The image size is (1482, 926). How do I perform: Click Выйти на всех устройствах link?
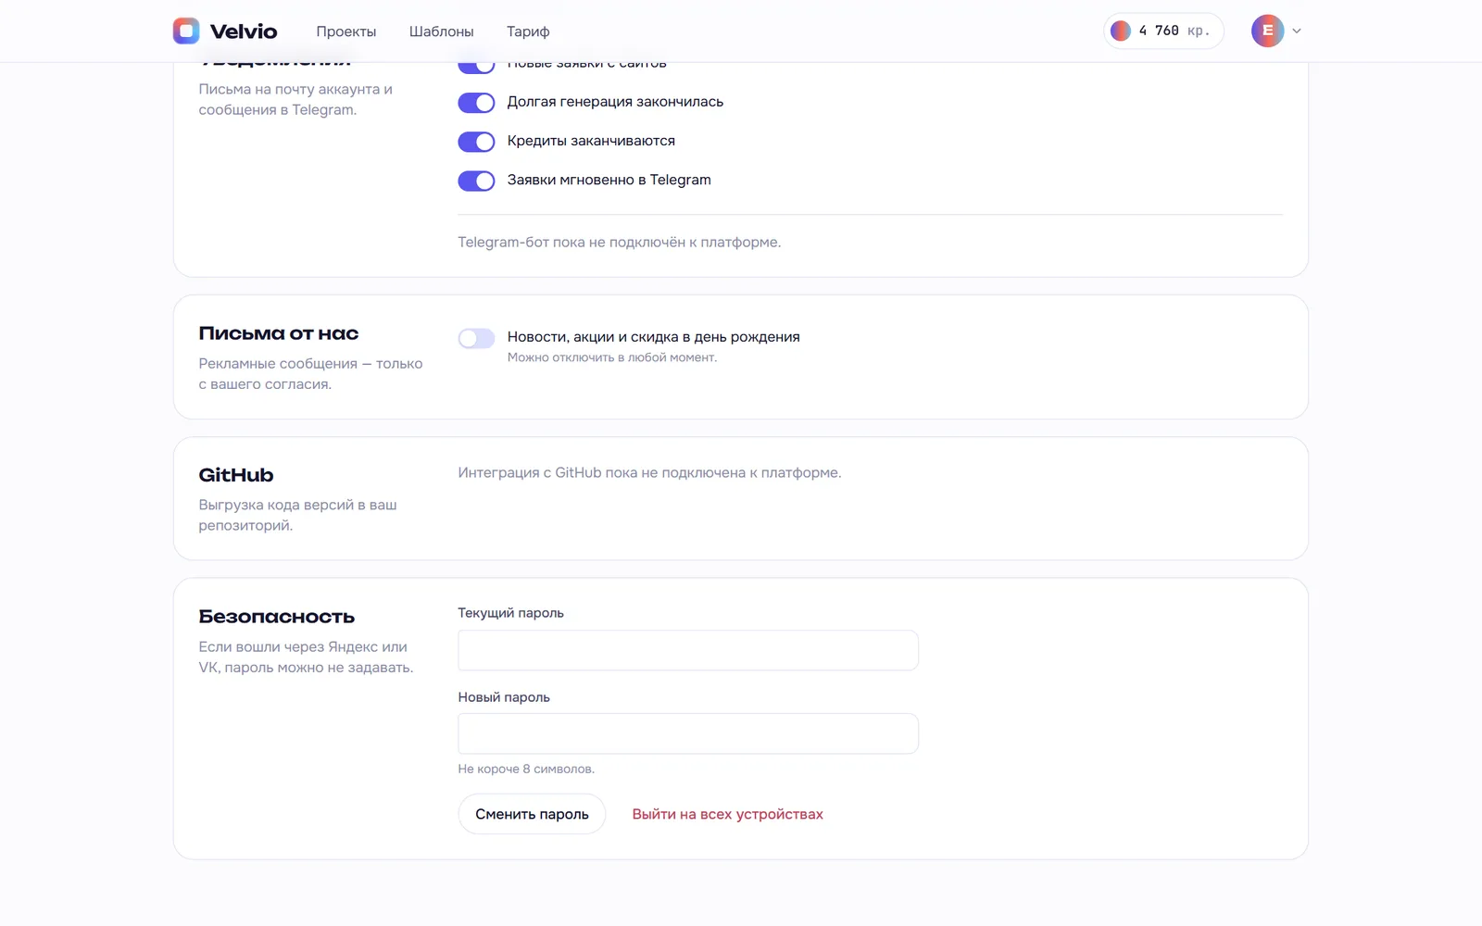point(728,814)
